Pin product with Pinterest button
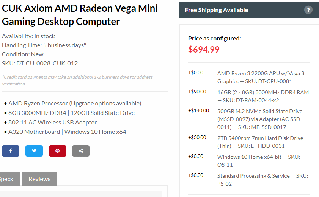Image resolution: width=319 pixels, height=197 pixels. pyautogui.click(x=58, y=151)
